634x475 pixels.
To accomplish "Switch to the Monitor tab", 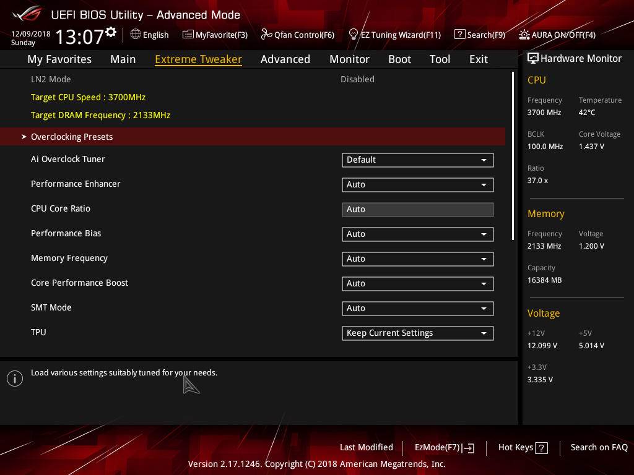I will tap(349, 59).
